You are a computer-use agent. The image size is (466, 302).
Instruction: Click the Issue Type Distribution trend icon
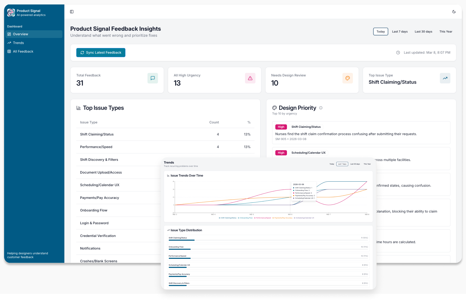click(x=168, y=230)
